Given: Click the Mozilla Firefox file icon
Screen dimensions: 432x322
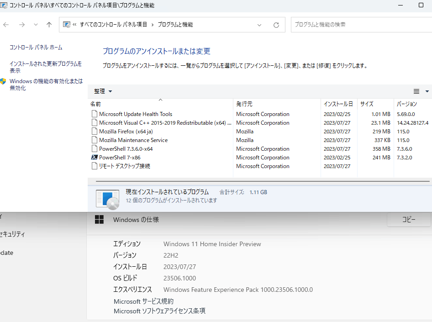Looking at the screenshot, I should 94,132.
